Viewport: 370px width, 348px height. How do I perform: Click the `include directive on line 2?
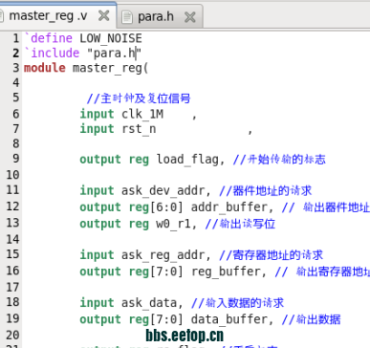[x=52, y=53]
